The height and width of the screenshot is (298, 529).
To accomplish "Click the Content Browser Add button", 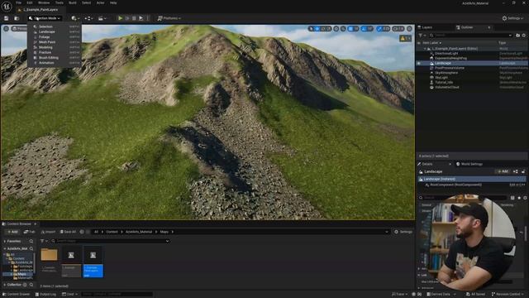I will point(12,232).
